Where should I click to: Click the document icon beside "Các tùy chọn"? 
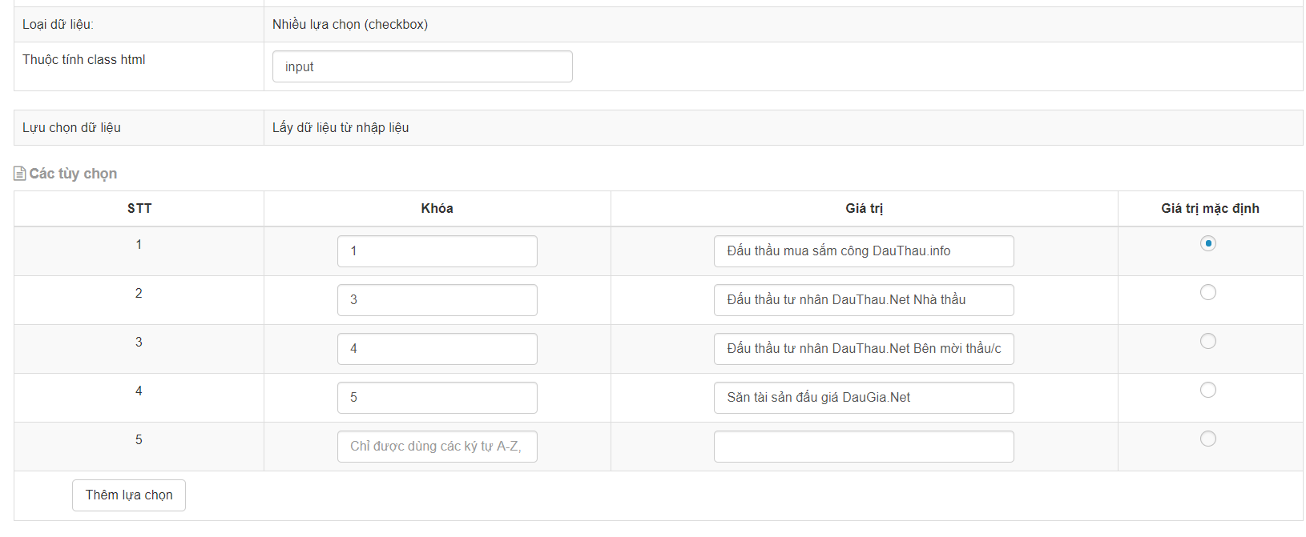coord(19,173)
